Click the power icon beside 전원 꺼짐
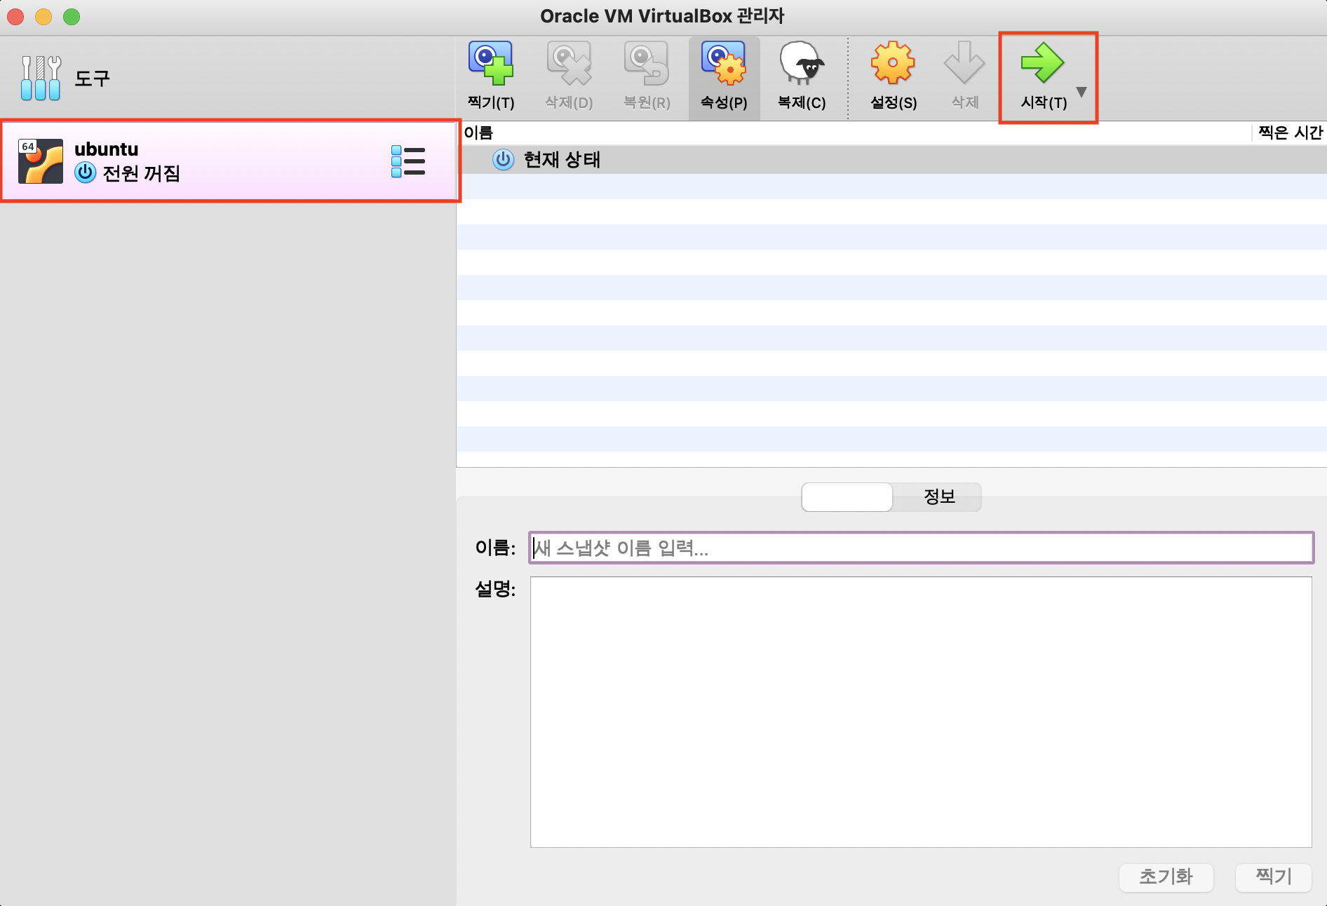 point(85,173)
